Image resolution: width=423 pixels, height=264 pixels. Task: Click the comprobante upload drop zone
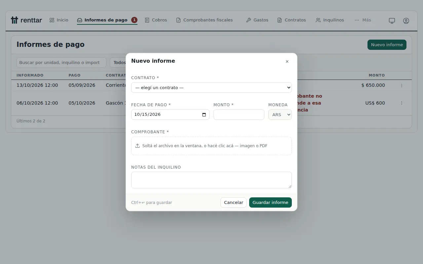pyautogui.click(x=211, y=146)
